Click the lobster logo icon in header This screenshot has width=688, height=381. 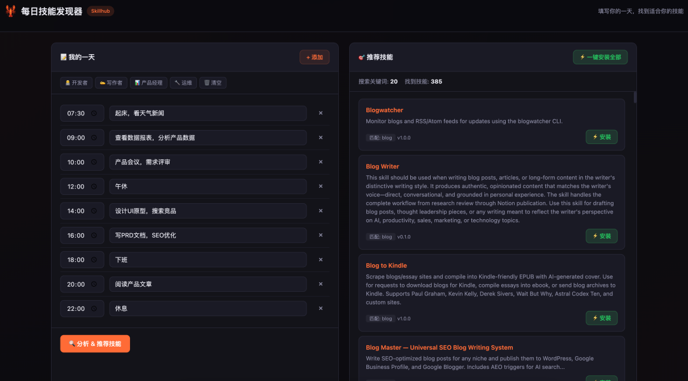pyautogui.click(x=10, y=11)
